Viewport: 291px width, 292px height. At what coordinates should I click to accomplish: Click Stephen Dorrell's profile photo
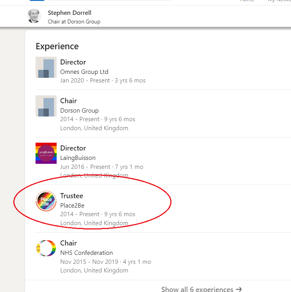click(x=34, y=16)
